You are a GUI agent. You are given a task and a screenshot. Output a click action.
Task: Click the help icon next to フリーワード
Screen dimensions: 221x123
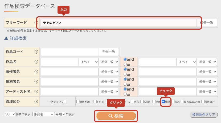click(x=36, y=23)
